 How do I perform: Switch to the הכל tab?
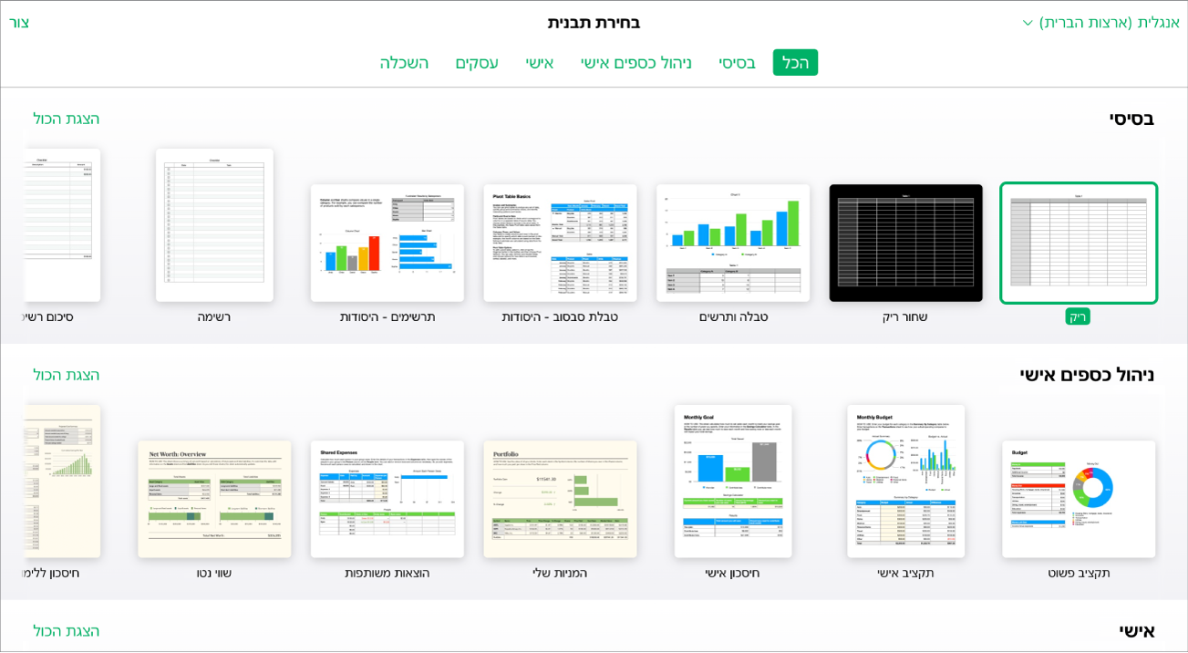[795, 63]
